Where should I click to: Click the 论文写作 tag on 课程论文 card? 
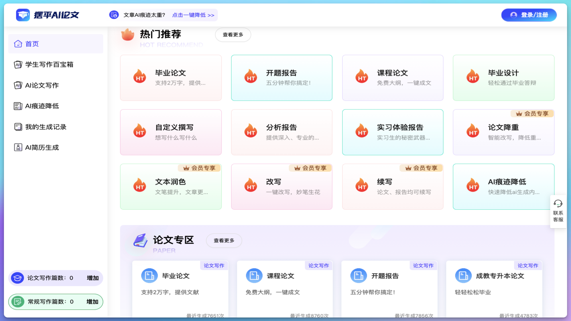318,265
